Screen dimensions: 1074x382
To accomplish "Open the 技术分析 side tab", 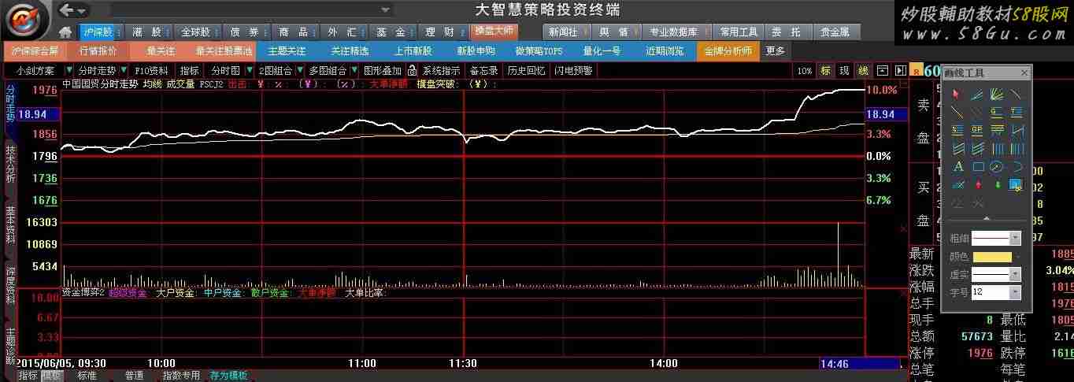I will pyautogui.click(x=10, y=165).
